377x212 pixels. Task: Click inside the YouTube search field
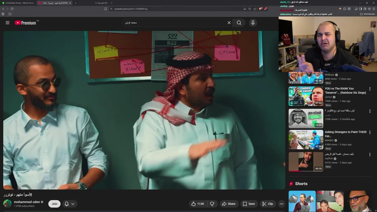pos(174,23)
